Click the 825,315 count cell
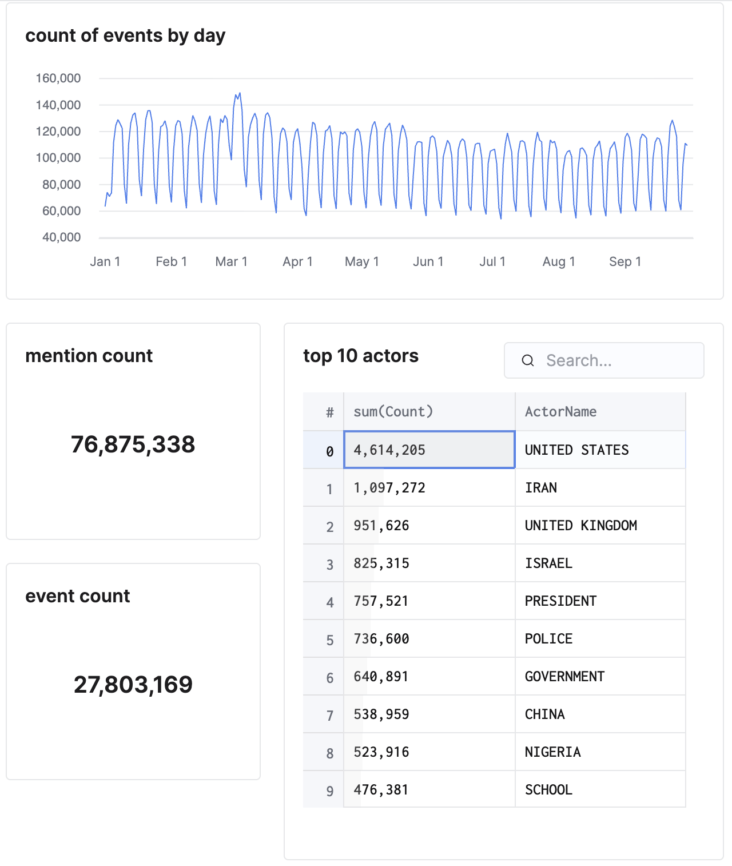Viewport: 732px width, 866px height. point(429,563)
